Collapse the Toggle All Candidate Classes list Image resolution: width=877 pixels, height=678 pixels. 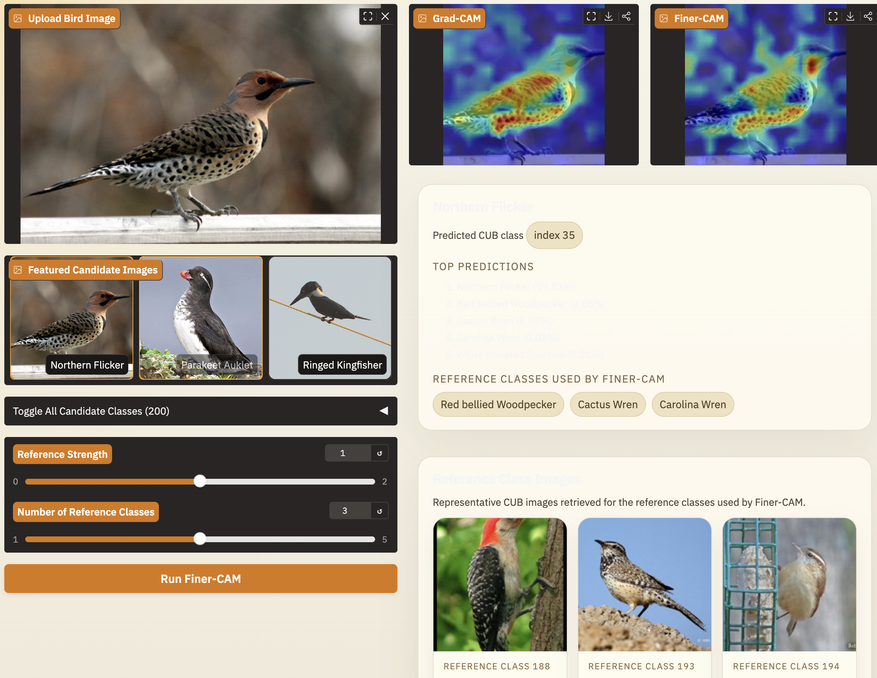[384, 411]
